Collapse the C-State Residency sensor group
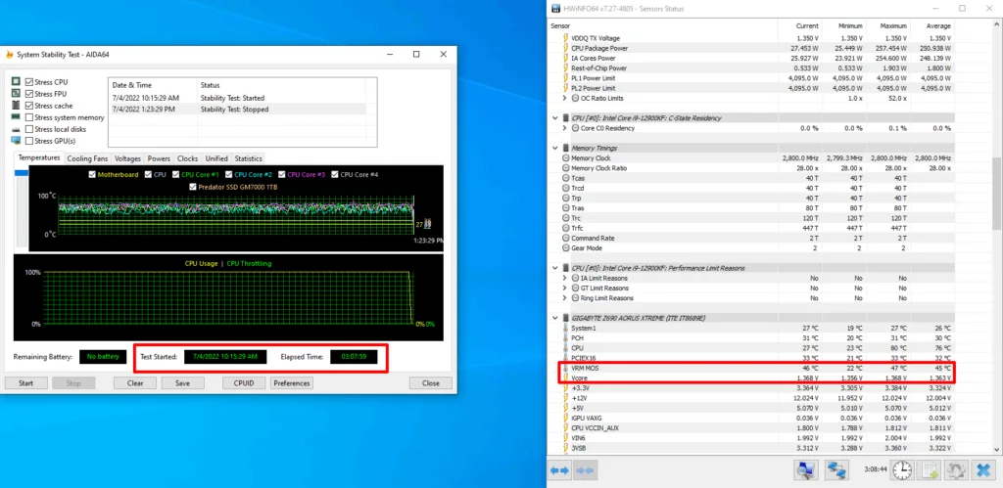Viewport: 1003px width, 488px height. click(554, 118)
